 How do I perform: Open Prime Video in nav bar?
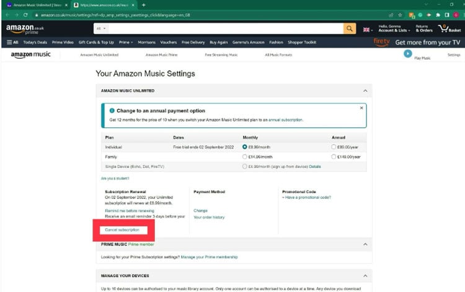[63, 42]
